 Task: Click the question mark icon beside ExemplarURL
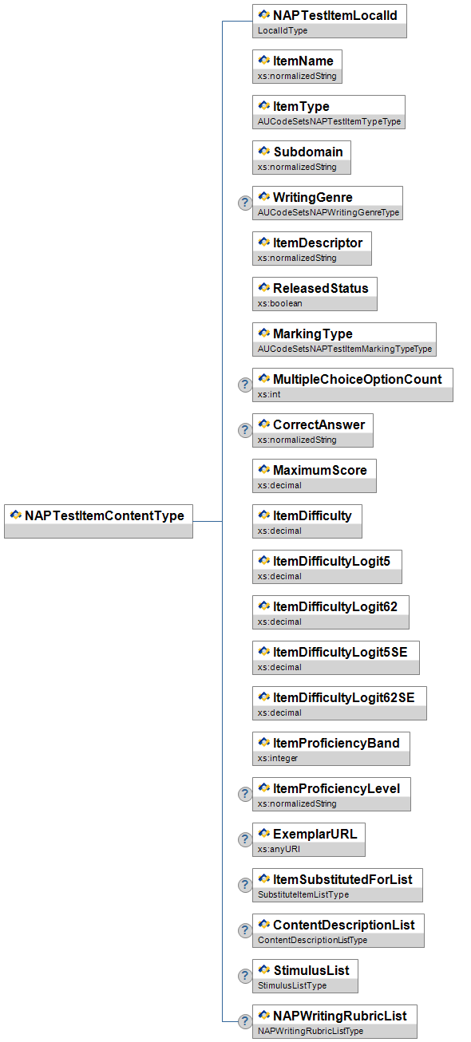coord(245,839)
